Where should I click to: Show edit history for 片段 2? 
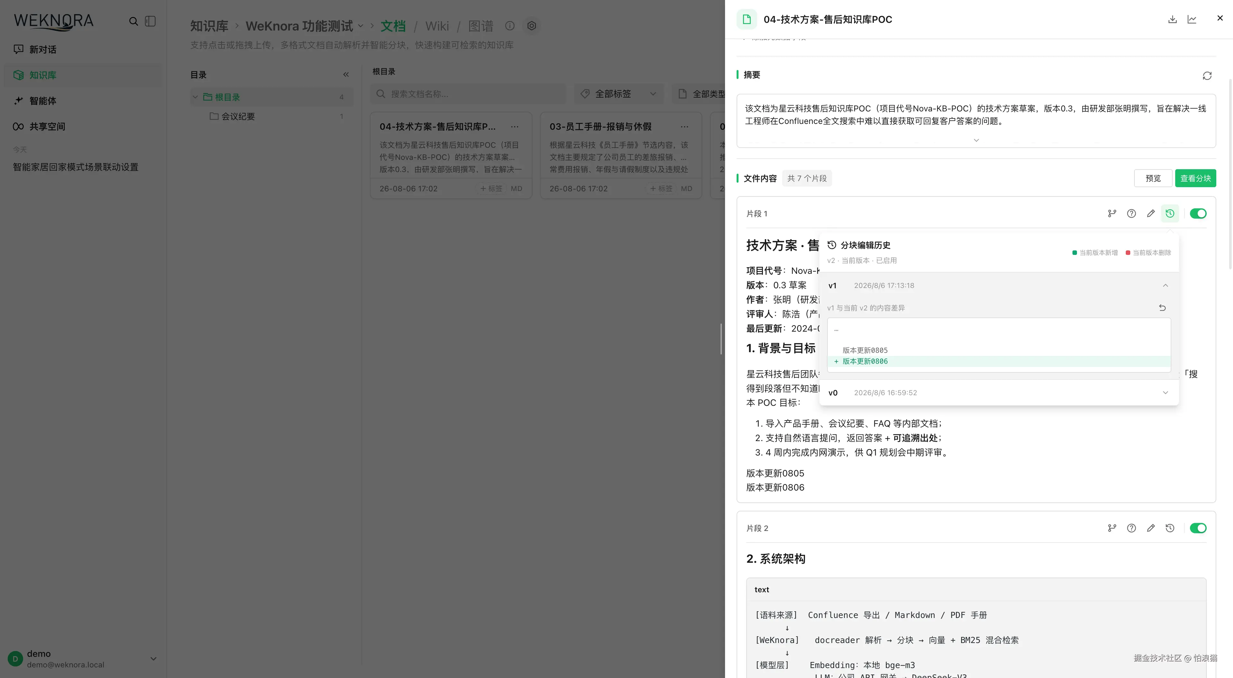coord(1170,528)
